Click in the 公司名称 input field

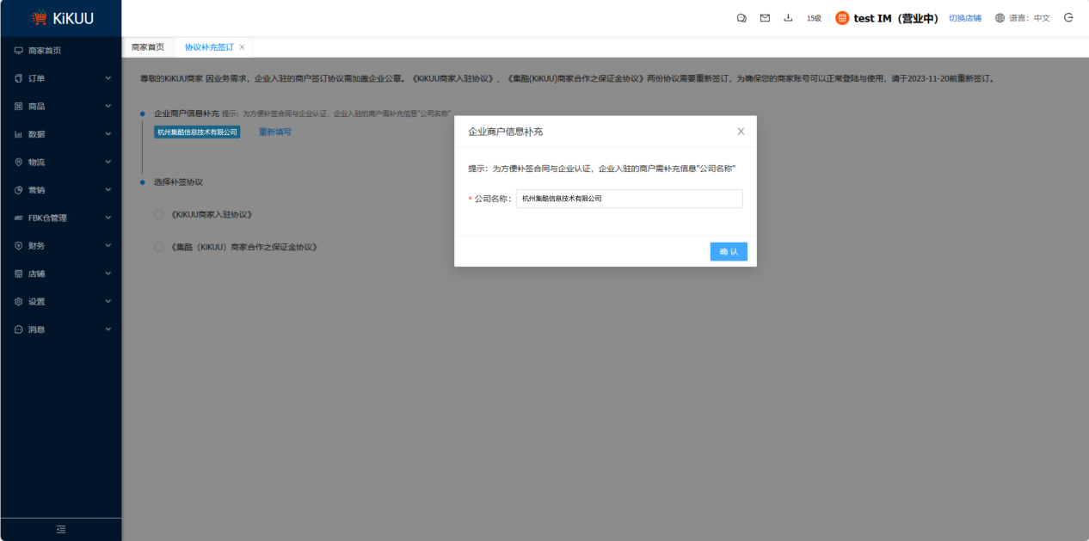point(629,199)
